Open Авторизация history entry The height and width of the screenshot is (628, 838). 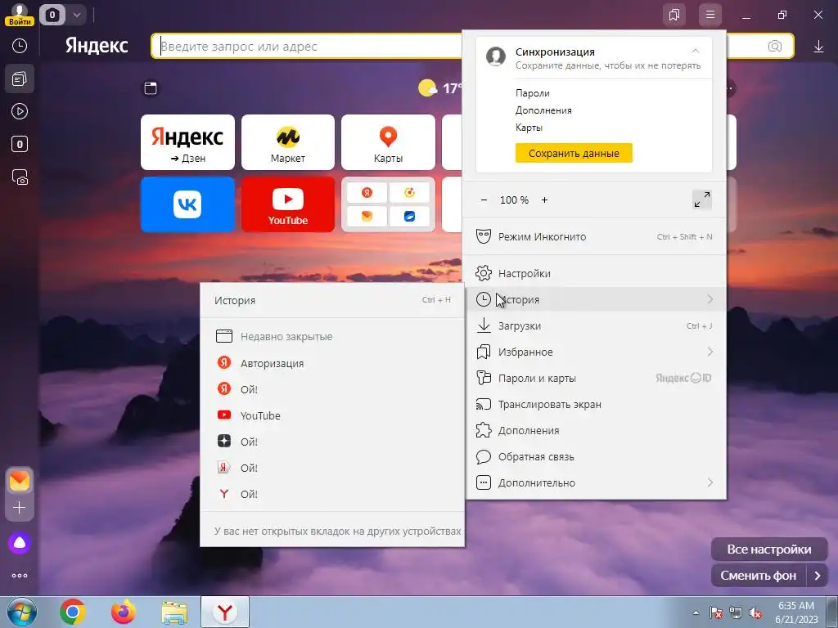[332, 363]
